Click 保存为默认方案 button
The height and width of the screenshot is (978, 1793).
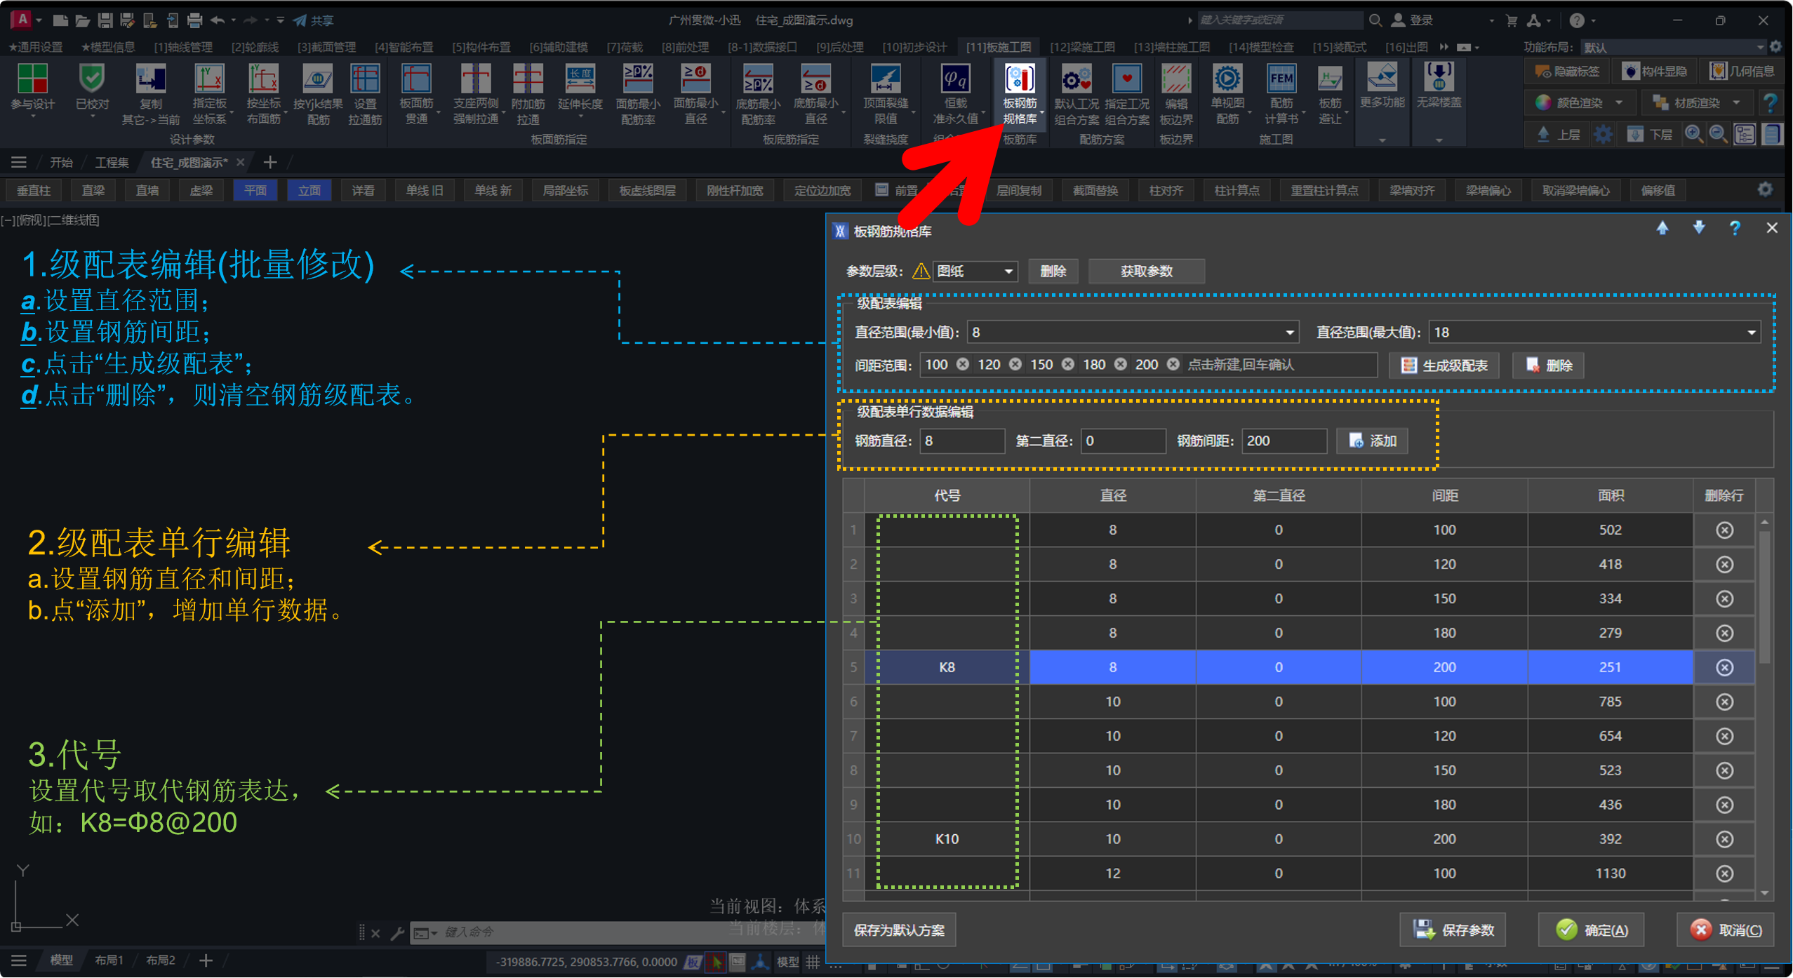point(899,931)
